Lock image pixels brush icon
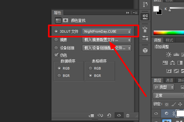Screen dimensions: 184x122 174,104
